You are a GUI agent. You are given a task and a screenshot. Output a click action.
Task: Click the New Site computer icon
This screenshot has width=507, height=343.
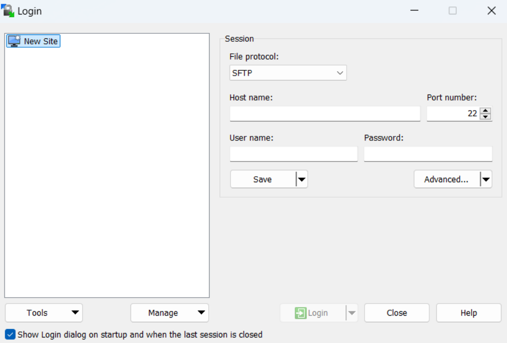point(14,41)
